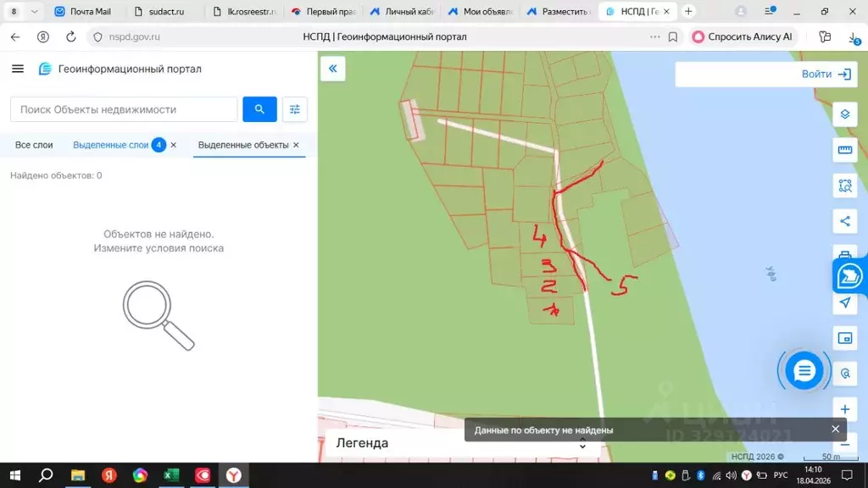Expand the search filter settings icon

[x=294, y=109]
